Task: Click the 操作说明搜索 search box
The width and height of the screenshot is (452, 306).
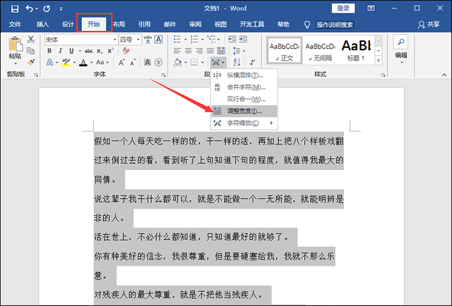Action: click(x=334, y=24)
